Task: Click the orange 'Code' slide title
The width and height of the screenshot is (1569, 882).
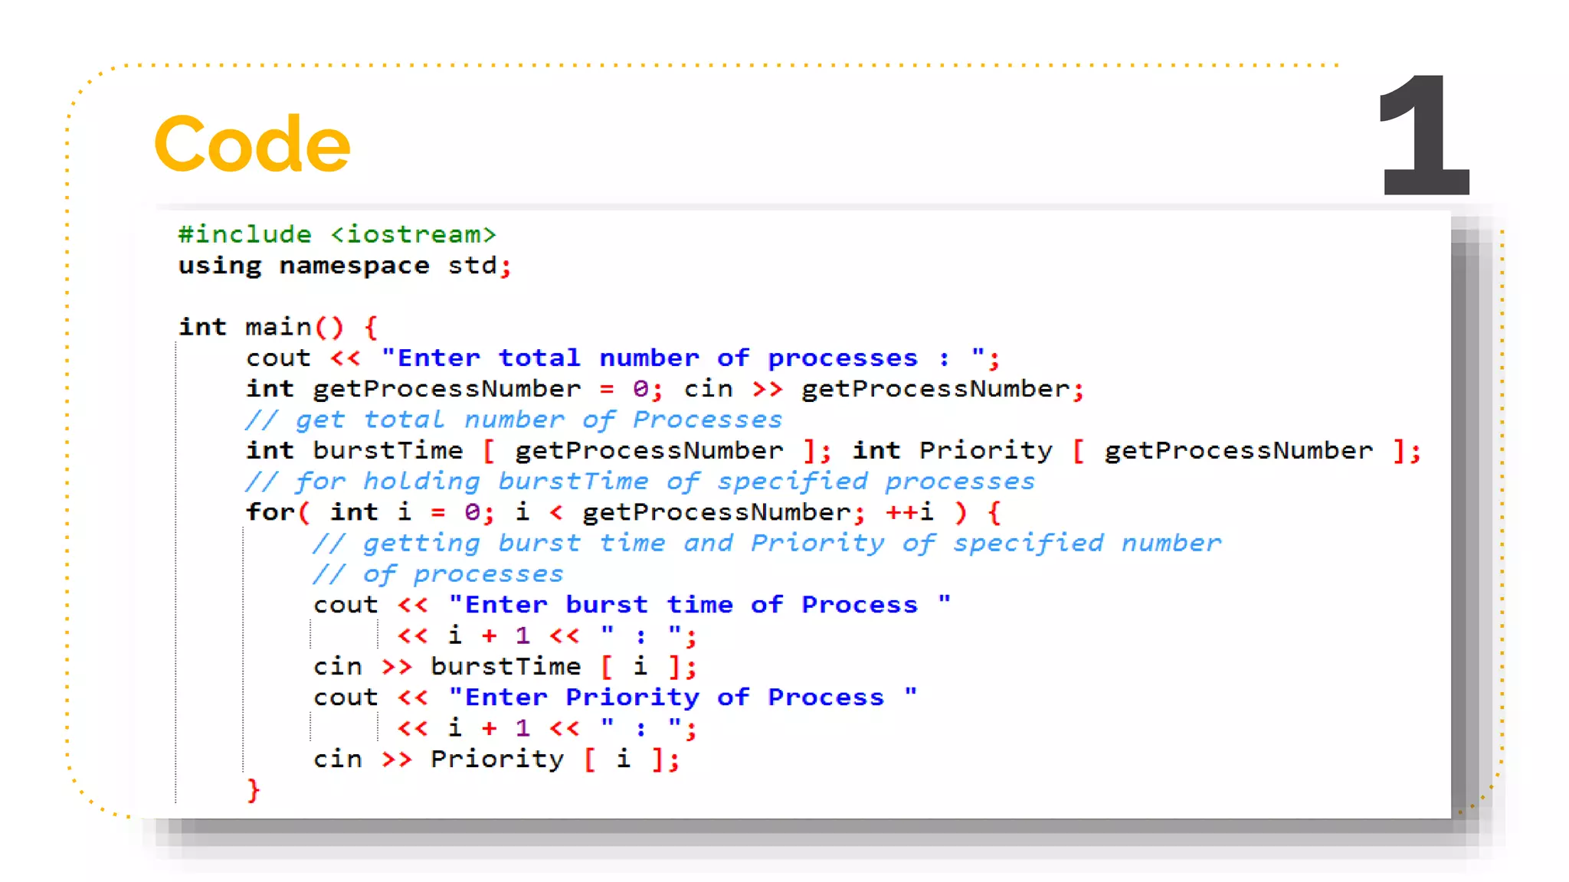Action: tap(252, 144)
